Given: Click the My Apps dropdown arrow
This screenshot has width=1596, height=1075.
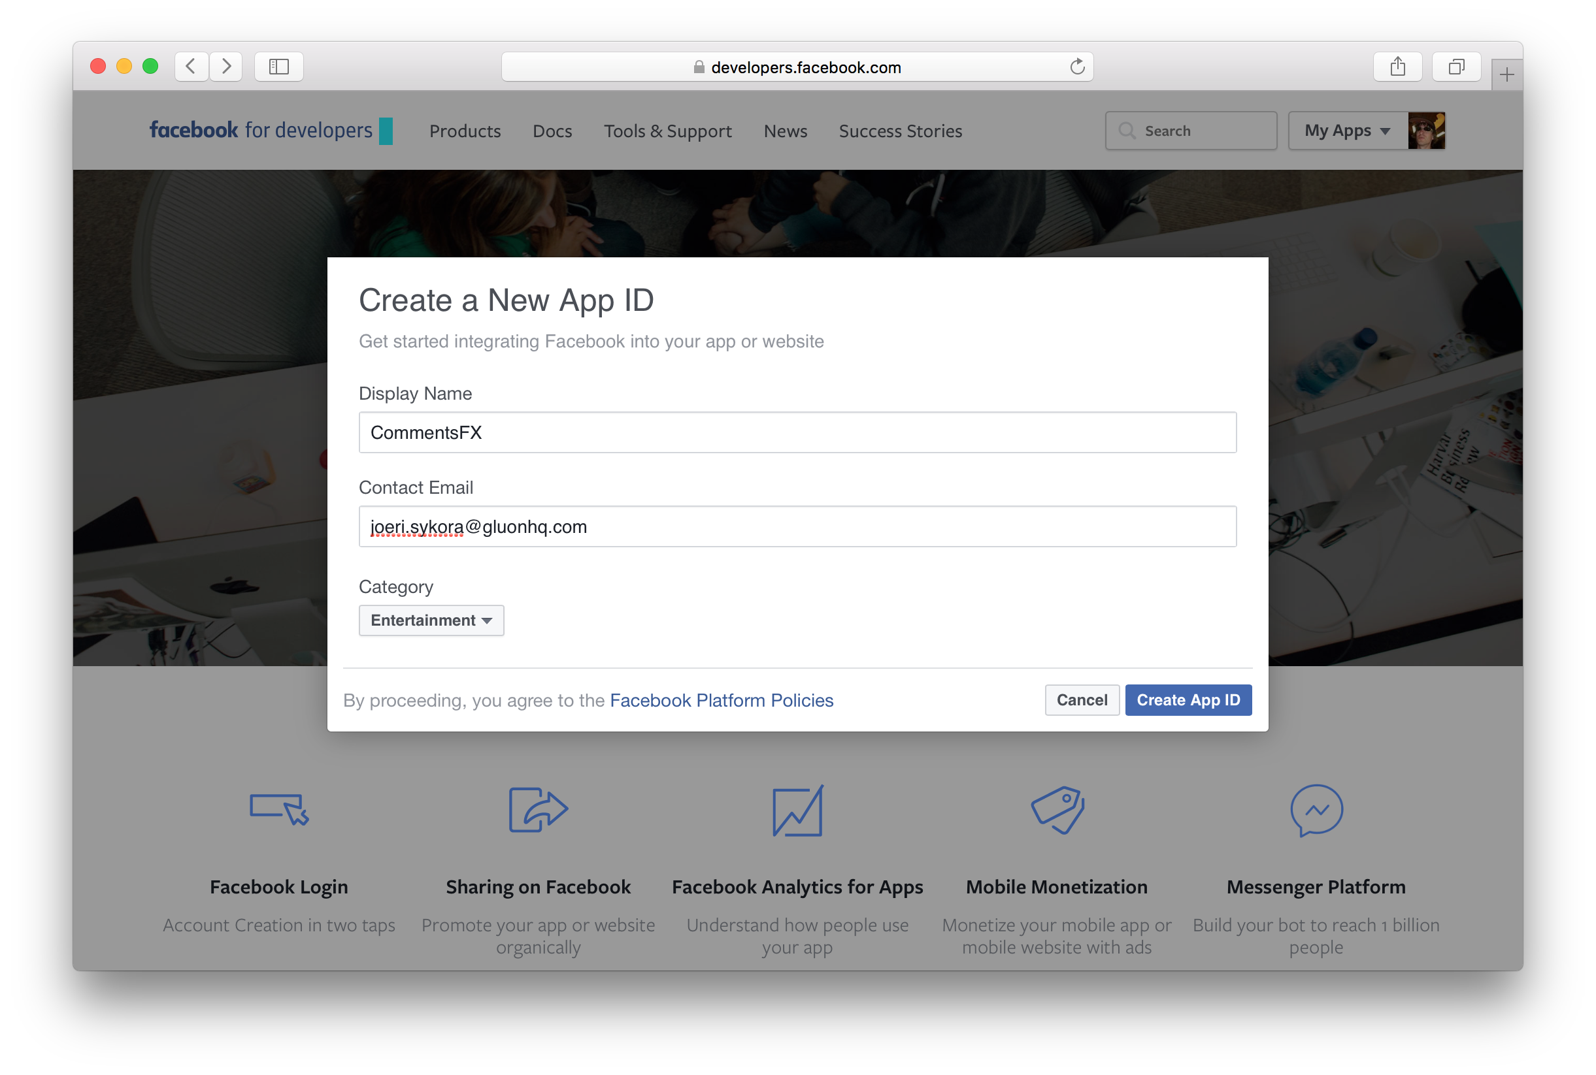Looking at the screenshot, I should click(x=1386, y=131).
